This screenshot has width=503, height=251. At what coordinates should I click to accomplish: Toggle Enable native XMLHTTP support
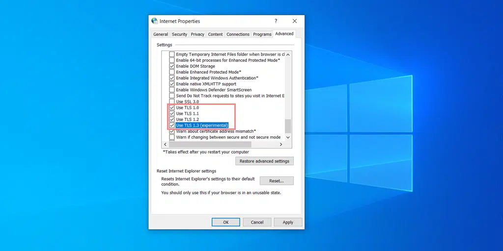172,84
